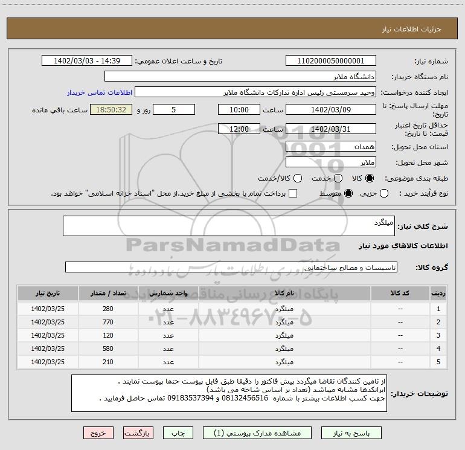Viewport: 465px width, 450px height.
Task: Click میلگرد item name in row 1
Action: (284, 309)
